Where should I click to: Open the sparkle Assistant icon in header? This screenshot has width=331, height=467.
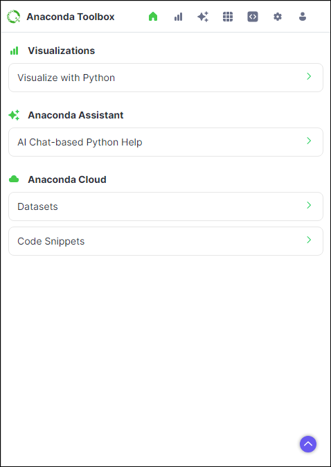coord(203,17)
